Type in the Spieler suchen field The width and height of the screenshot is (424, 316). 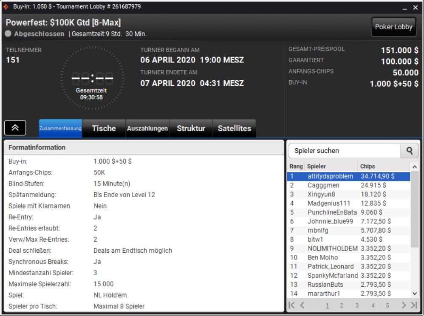(344, 150)
